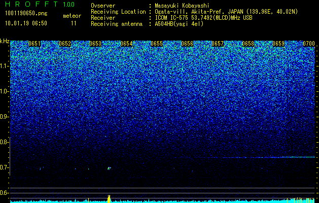This screenshot has height=203, width=319.
Task: Click the 0651 time marker
Action: point(34,44)
